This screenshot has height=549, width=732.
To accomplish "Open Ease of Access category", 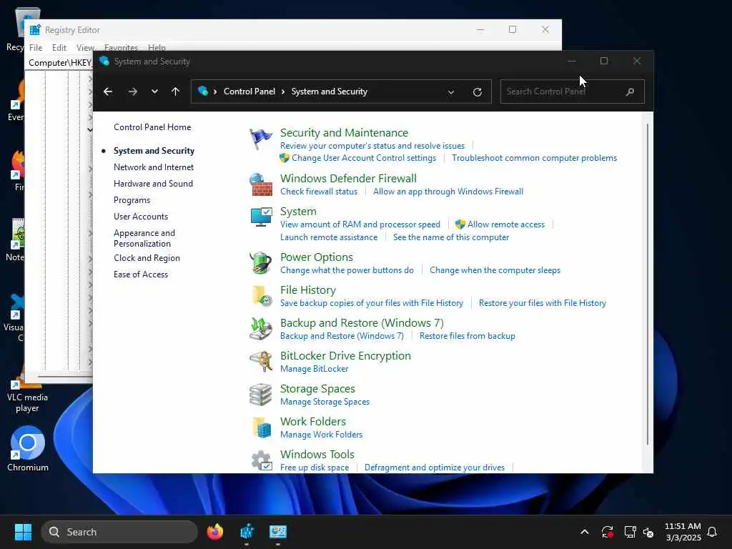I will pos(141,274).
